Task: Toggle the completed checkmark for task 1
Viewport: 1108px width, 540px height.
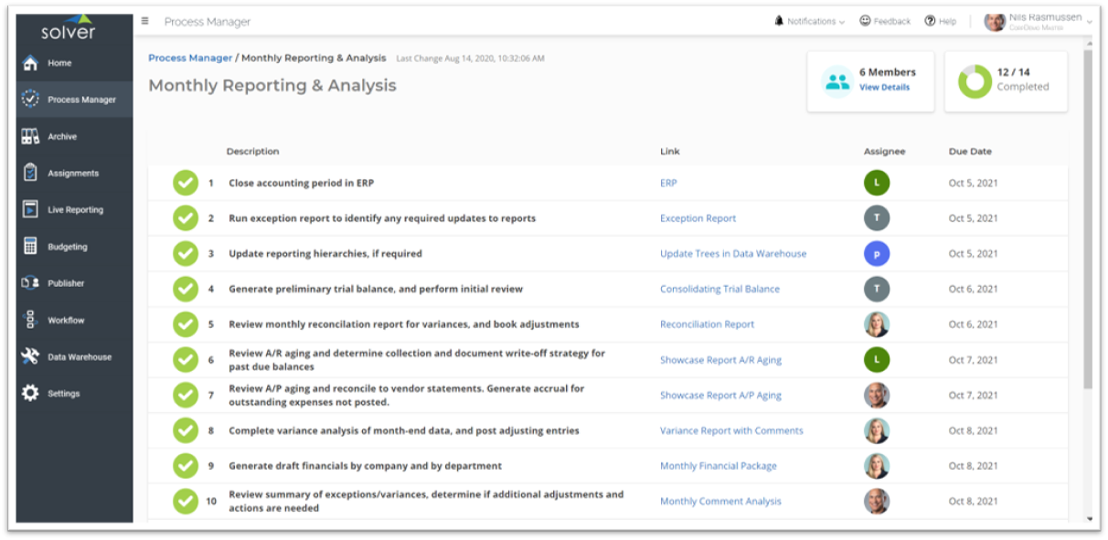Action: pos(186,183)
